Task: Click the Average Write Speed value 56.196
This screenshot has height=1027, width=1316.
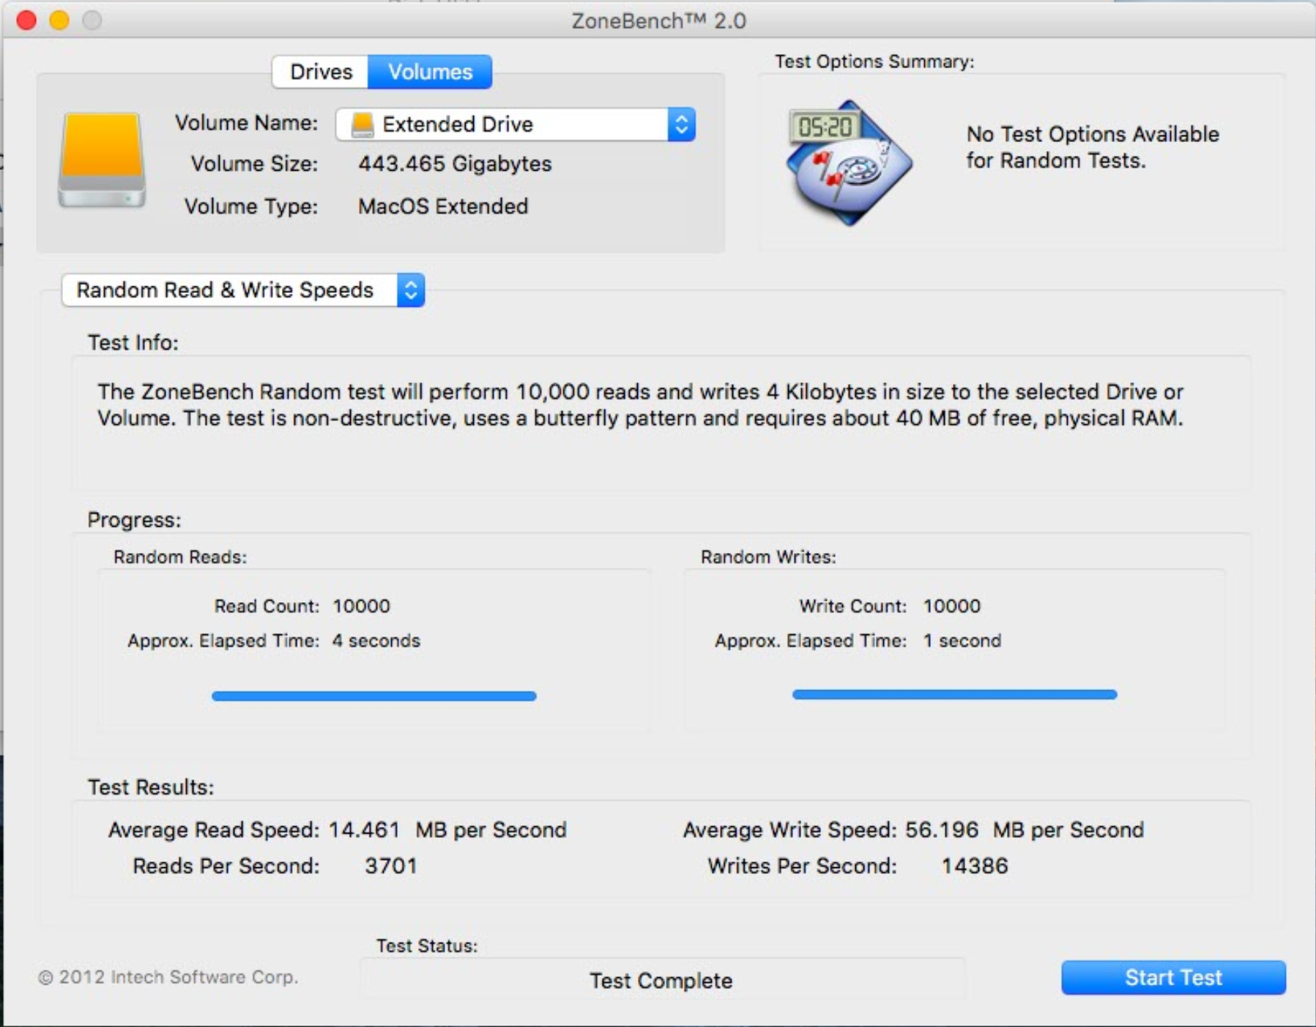Action: point(942,830)
